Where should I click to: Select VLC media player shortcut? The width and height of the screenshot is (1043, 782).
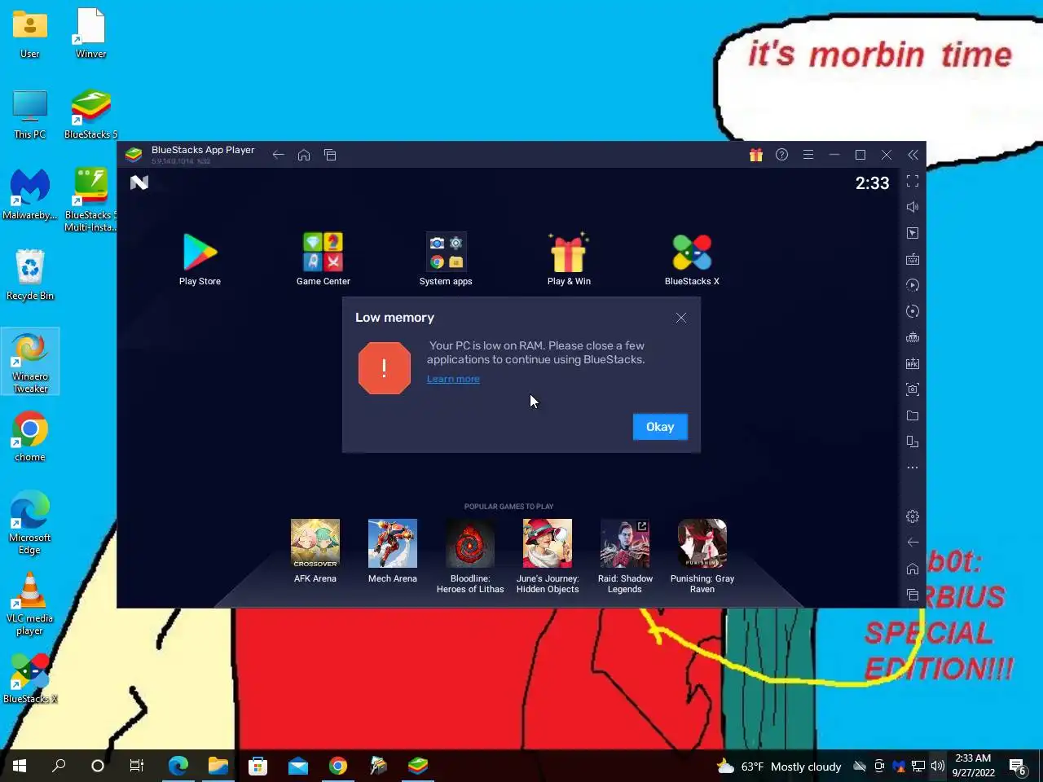(x=30, y=604)
